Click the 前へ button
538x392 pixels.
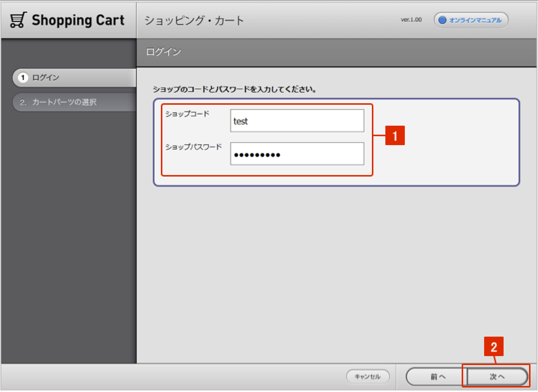tap(437, 377)
